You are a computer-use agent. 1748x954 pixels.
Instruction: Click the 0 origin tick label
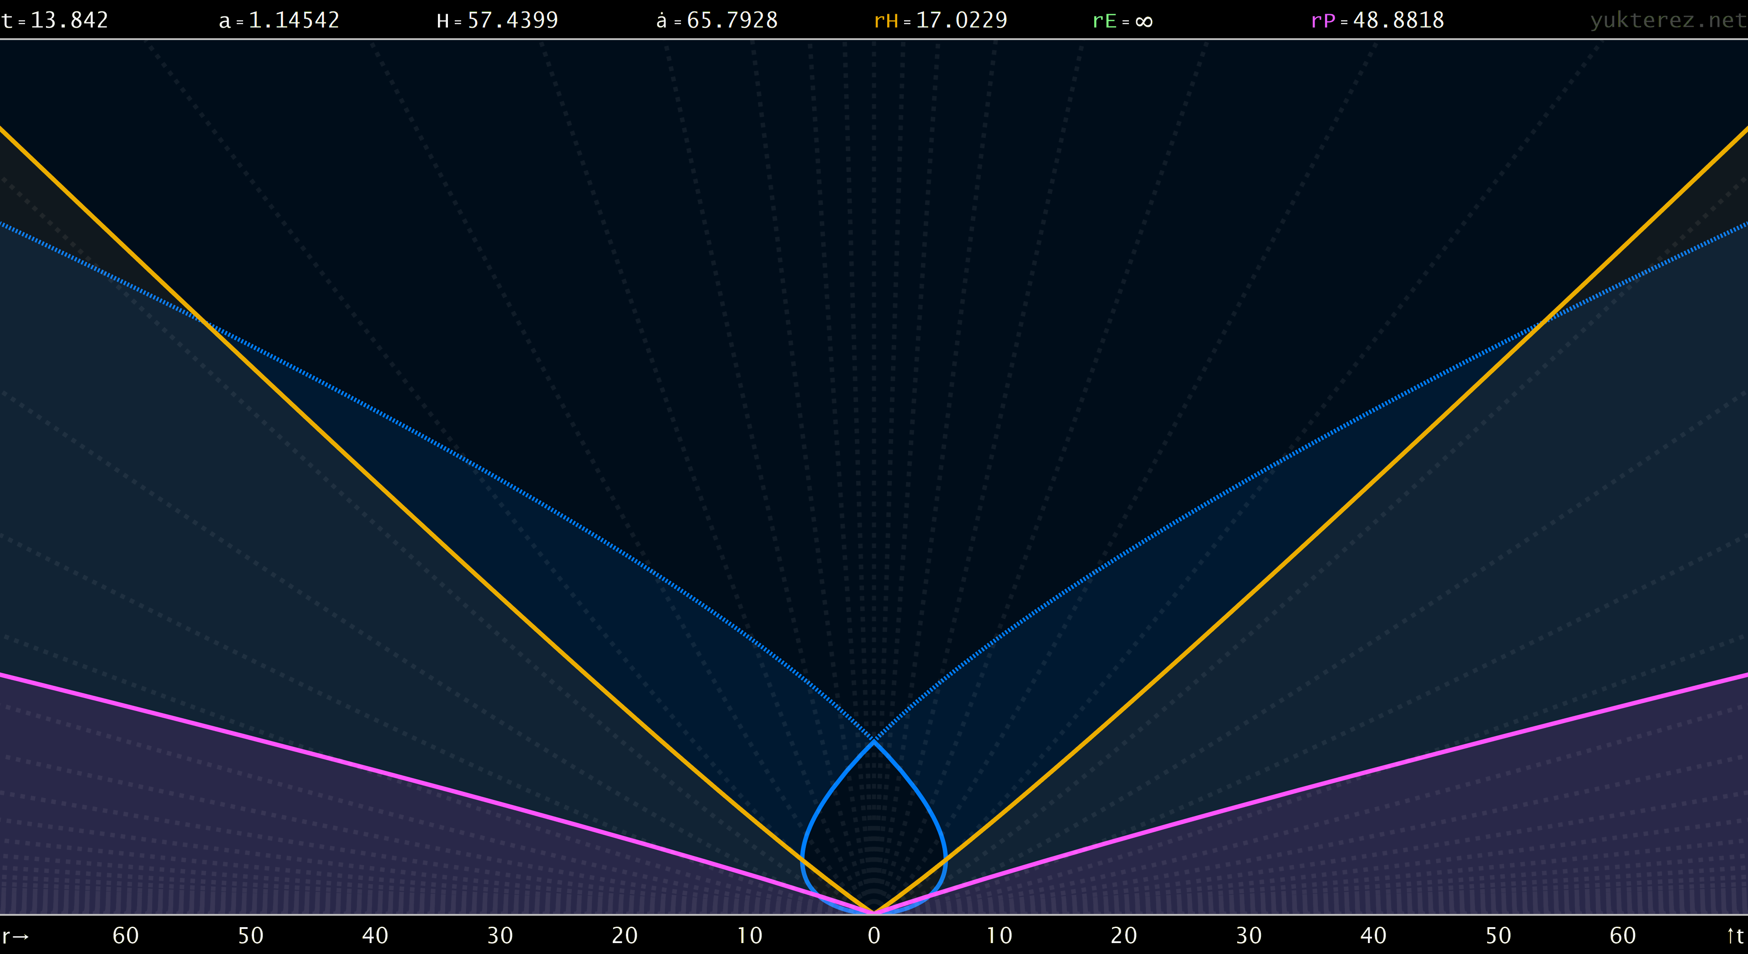874,936
